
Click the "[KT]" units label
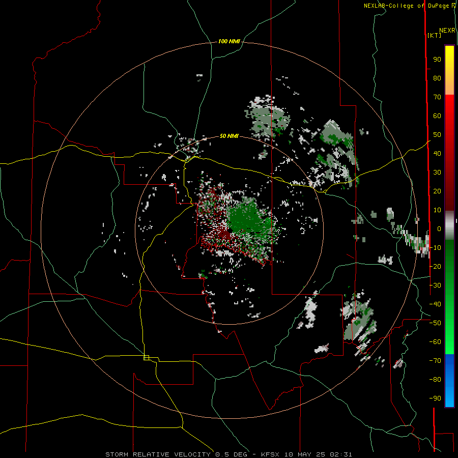(x=435, y=35)
